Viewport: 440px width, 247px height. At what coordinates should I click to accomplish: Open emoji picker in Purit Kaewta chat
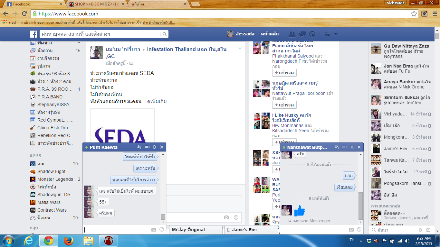[162, 230]
